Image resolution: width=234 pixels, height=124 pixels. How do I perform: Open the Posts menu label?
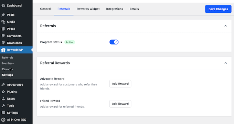[x=11, y=15]
